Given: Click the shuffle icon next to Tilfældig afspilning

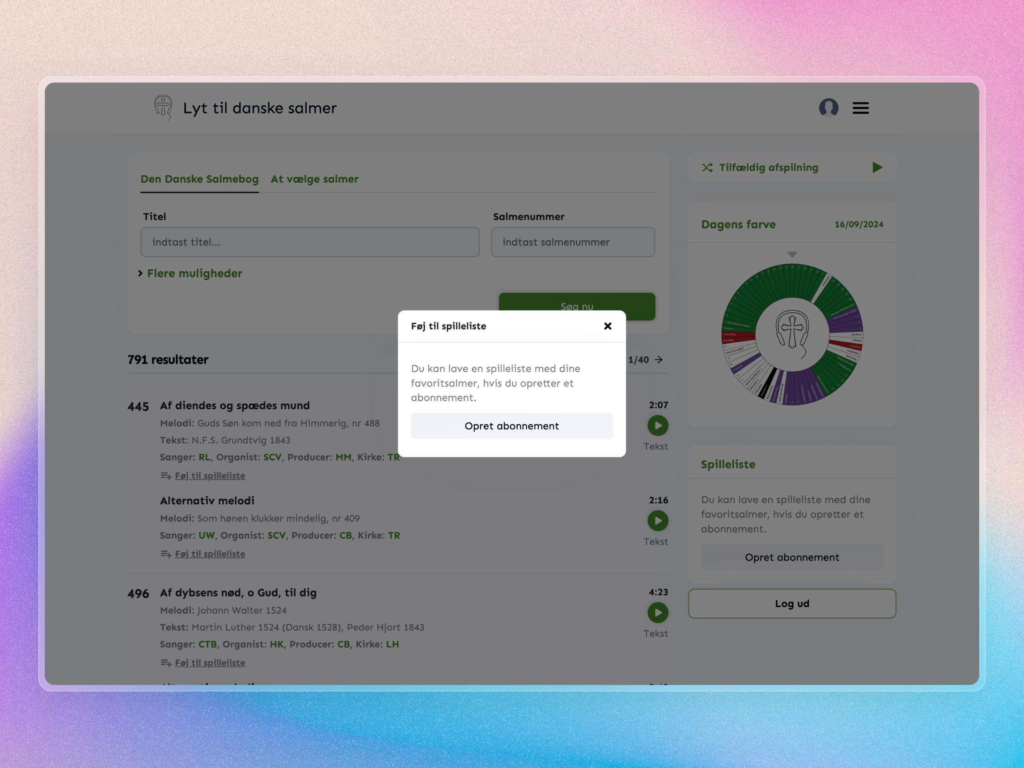Looking at the screenshot, I should (x=707, y=168).
